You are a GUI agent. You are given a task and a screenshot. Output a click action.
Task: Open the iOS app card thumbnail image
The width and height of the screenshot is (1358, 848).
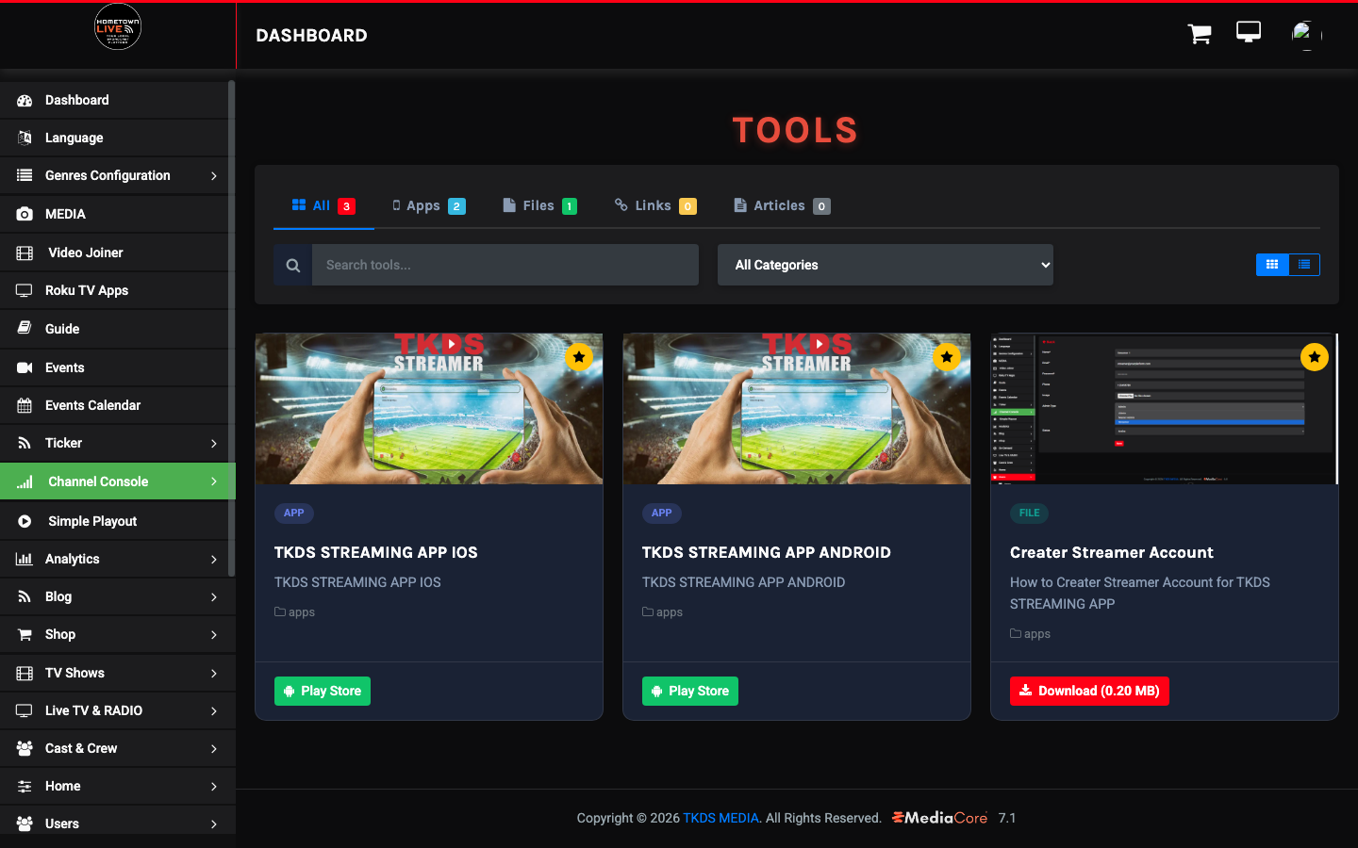(429, 409)
